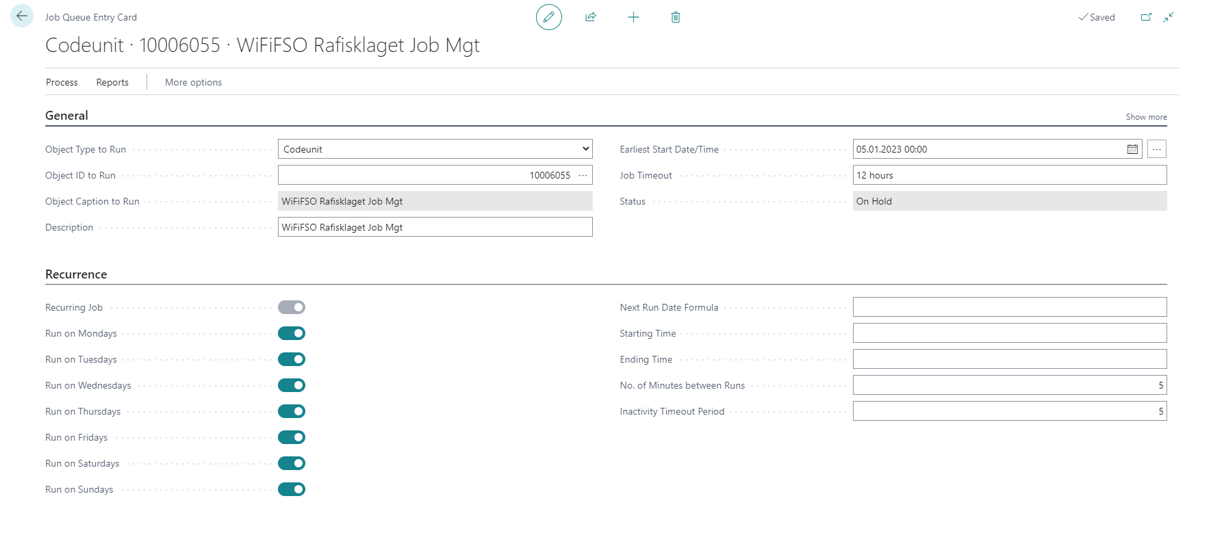Open Object ID to Run lookup ellipsis

[x=583, y=175]
